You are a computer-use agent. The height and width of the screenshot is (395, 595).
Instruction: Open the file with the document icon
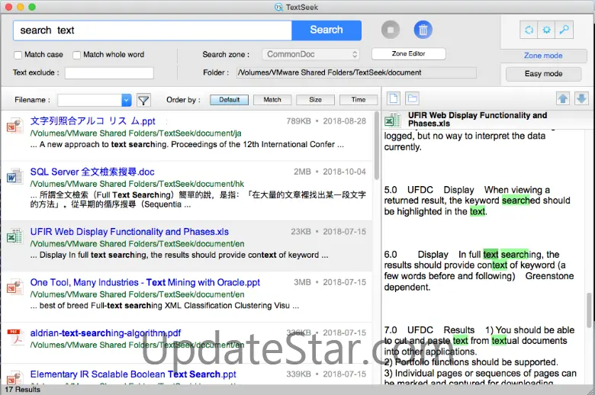click(x=394, y=98)
